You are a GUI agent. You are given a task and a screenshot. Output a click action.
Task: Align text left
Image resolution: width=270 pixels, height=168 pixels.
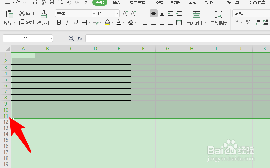145,22
